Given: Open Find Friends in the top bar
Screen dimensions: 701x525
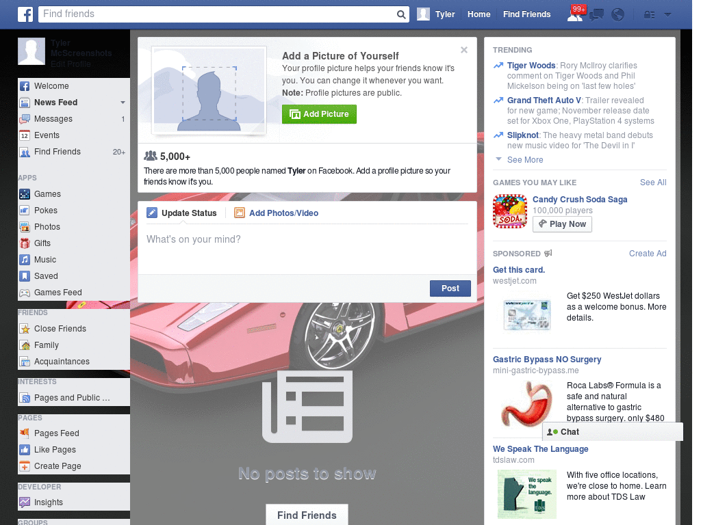Looking at the screenshot, I should (526, 14).
